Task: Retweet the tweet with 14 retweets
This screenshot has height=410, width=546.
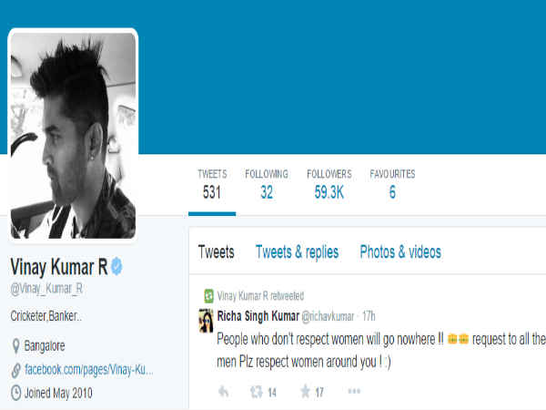Action: point(257,392)
